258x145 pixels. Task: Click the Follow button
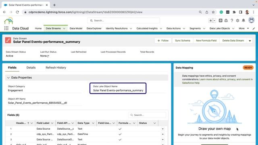click(x=163, y=41)
